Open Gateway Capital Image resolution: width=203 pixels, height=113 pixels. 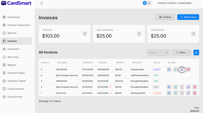point(16,81)
